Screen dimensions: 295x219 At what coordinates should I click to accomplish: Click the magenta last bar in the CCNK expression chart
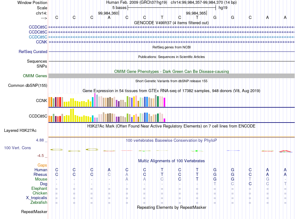165,102
